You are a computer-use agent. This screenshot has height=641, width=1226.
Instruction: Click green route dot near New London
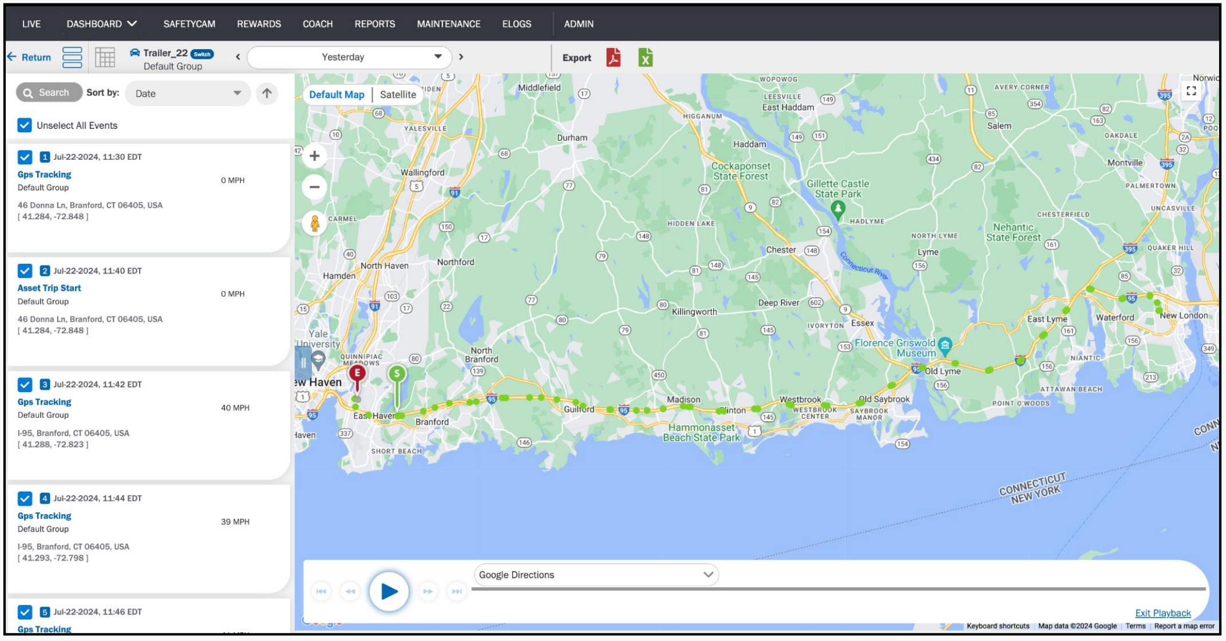coord(1159,310)
